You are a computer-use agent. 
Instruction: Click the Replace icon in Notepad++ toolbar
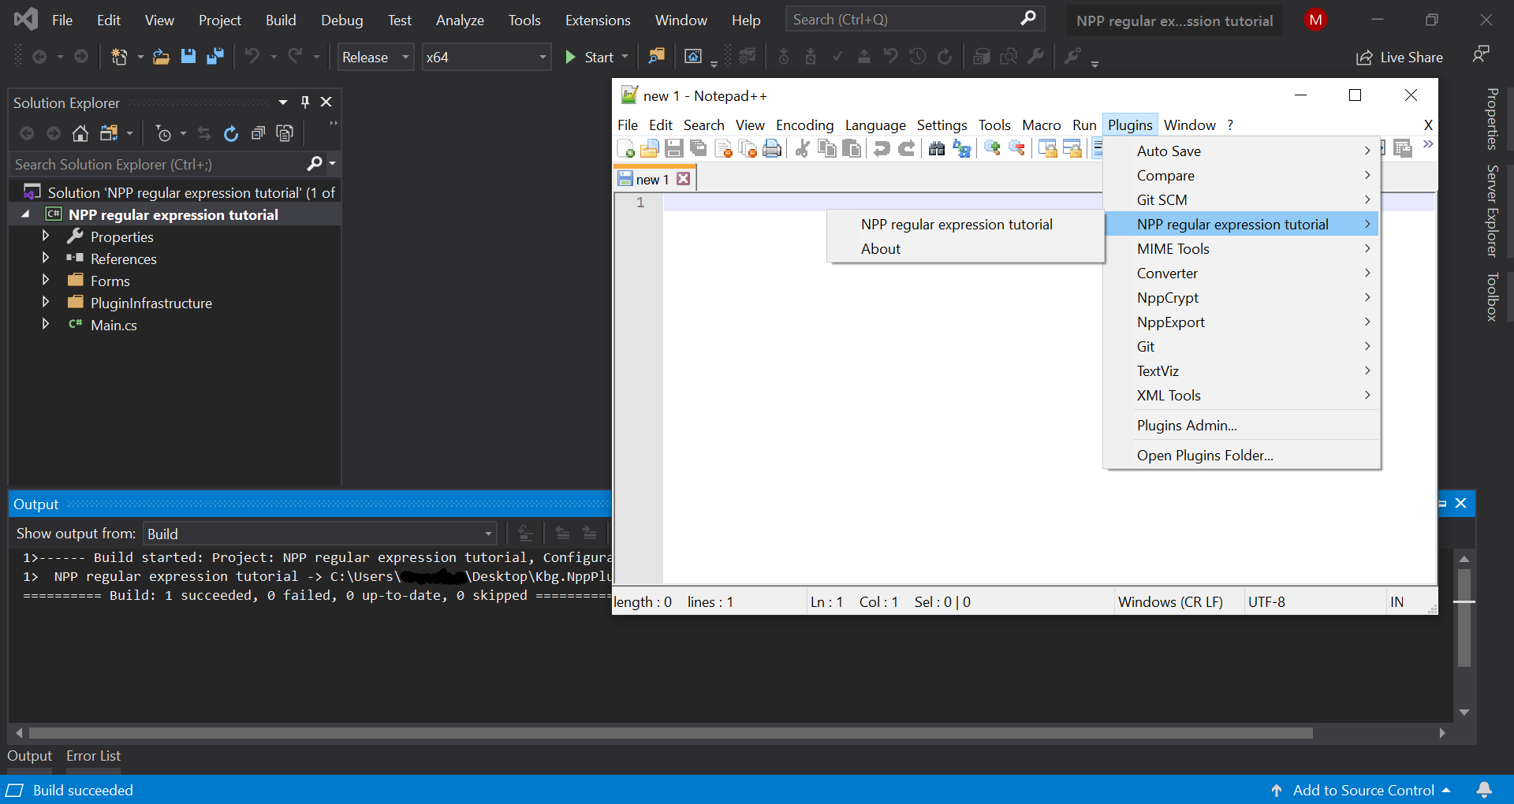pyautogui.click(x=962, y=148)
